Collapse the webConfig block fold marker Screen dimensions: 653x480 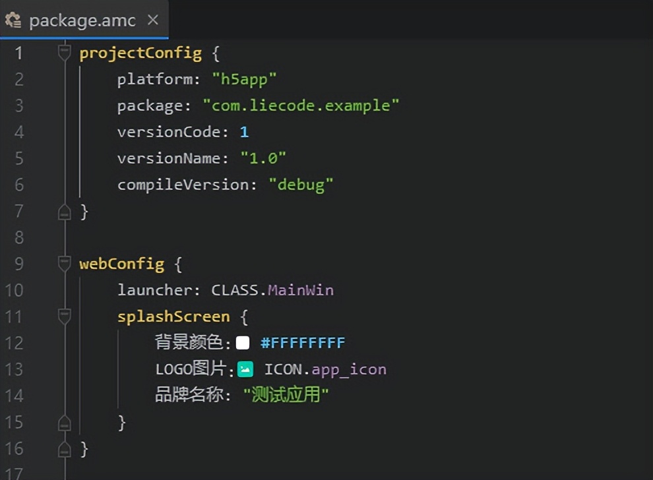[x=65, y=264]
